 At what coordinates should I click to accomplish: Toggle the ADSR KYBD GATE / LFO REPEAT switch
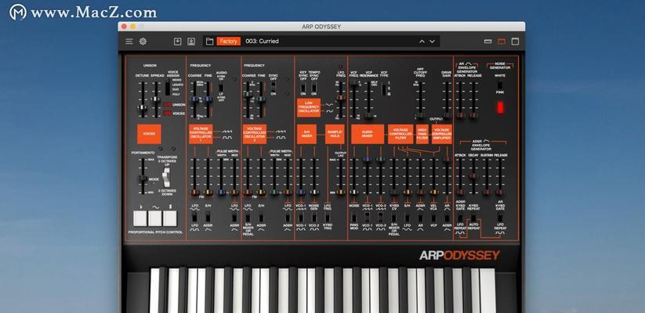click(x=460, y=218)
